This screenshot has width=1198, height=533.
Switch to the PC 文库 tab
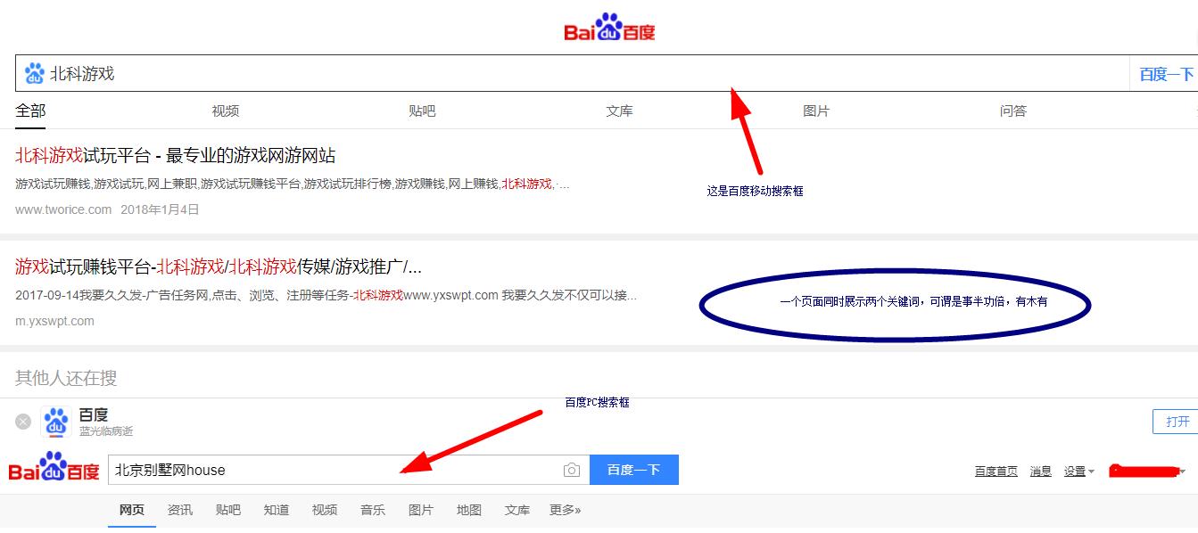(x=517, y=510)
